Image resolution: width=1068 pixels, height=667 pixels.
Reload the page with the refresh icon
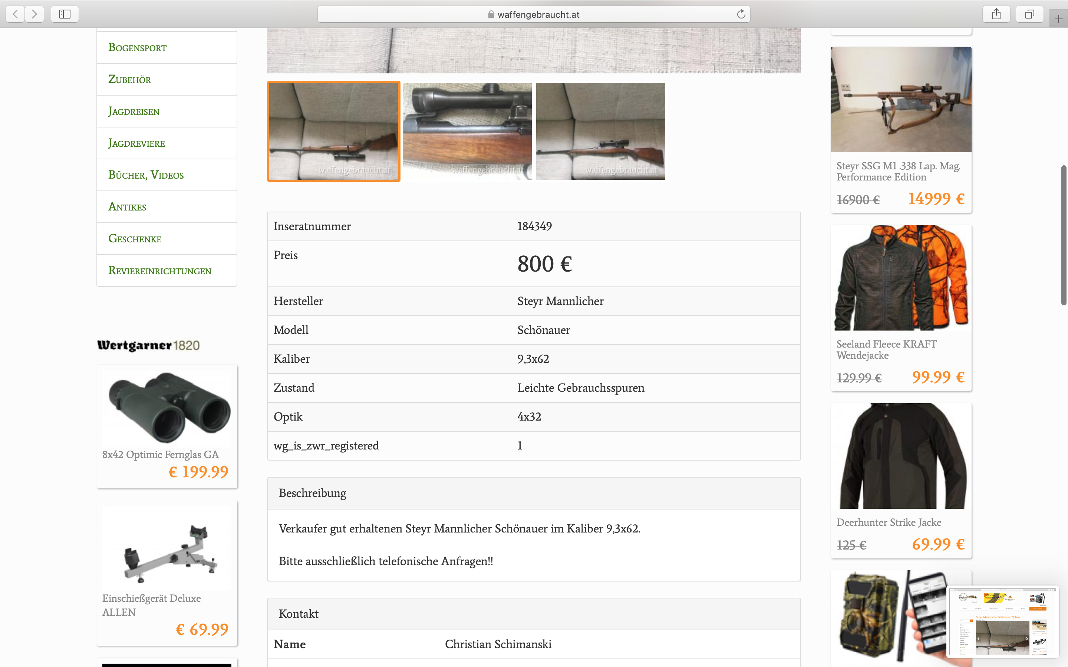tap(741, 14)
